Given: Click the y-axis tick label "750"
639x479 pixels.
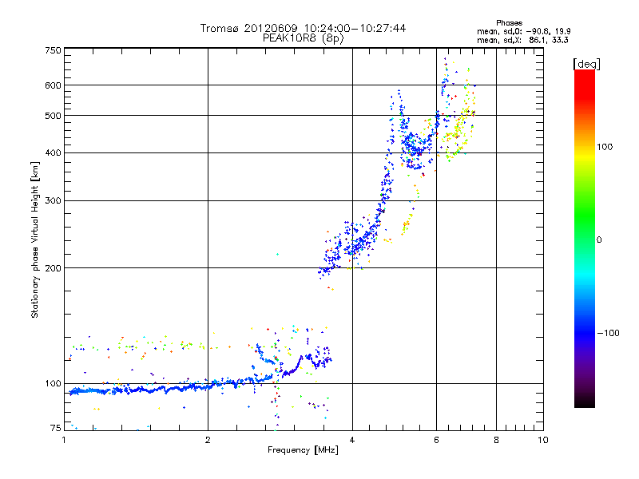Looking at the screenshot, I should pos(53,50).
